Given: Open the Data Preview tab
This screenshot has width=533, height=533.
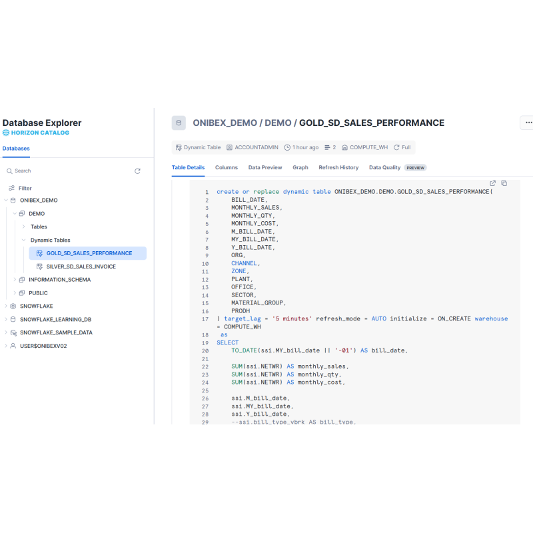Looking at the screenshot, I should tap(265, 168).
